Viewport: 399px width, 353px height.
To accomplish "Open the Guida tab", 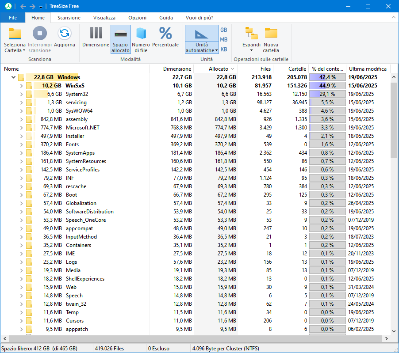I will [166, 18].
